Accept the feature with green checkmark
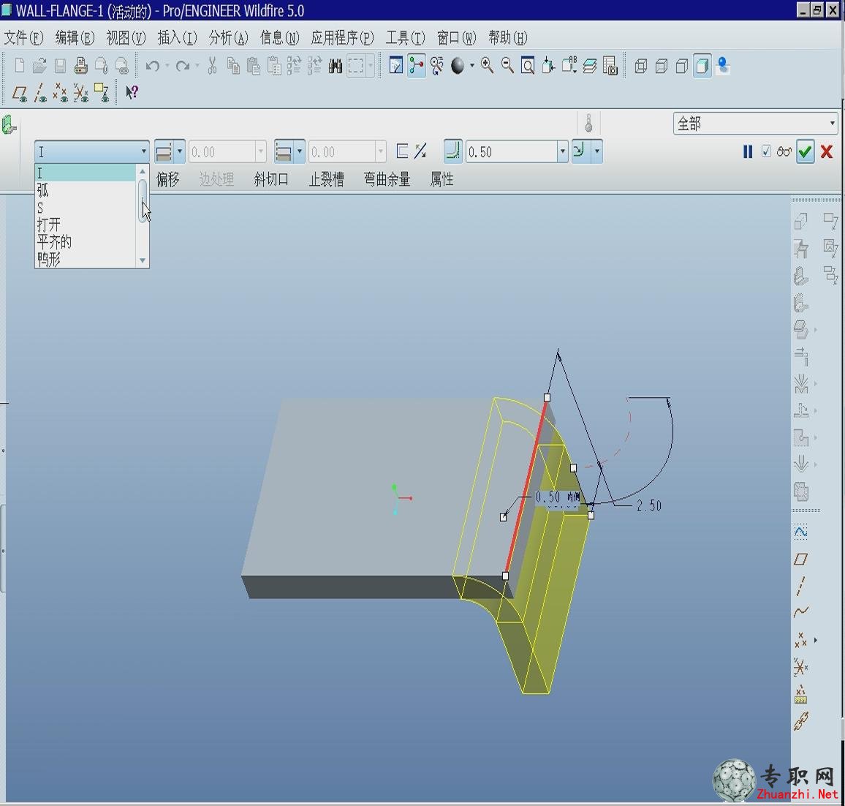845x806 pixels. [805, 151]
